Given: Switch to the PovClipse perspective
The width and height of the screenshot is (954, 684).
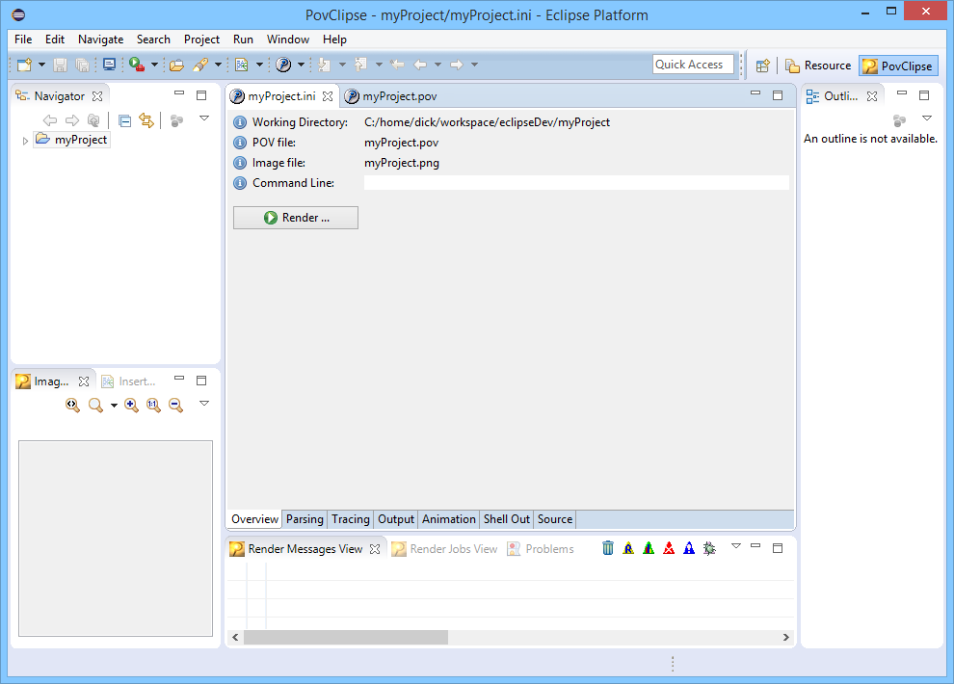Looking at the screenshot, I should coord(898,66).
